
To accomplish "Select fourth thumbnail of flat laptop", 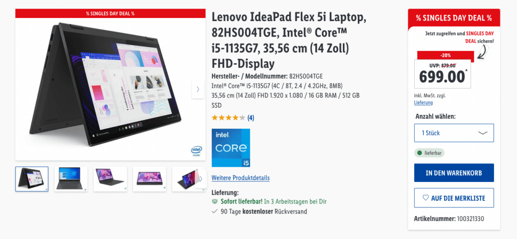I will pyautogui.click(x=150, y=179).
